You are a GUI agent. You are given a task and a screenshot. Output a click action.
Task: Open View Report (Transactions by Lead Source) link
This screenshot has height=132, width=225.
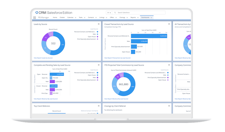(x=117, y=58)
